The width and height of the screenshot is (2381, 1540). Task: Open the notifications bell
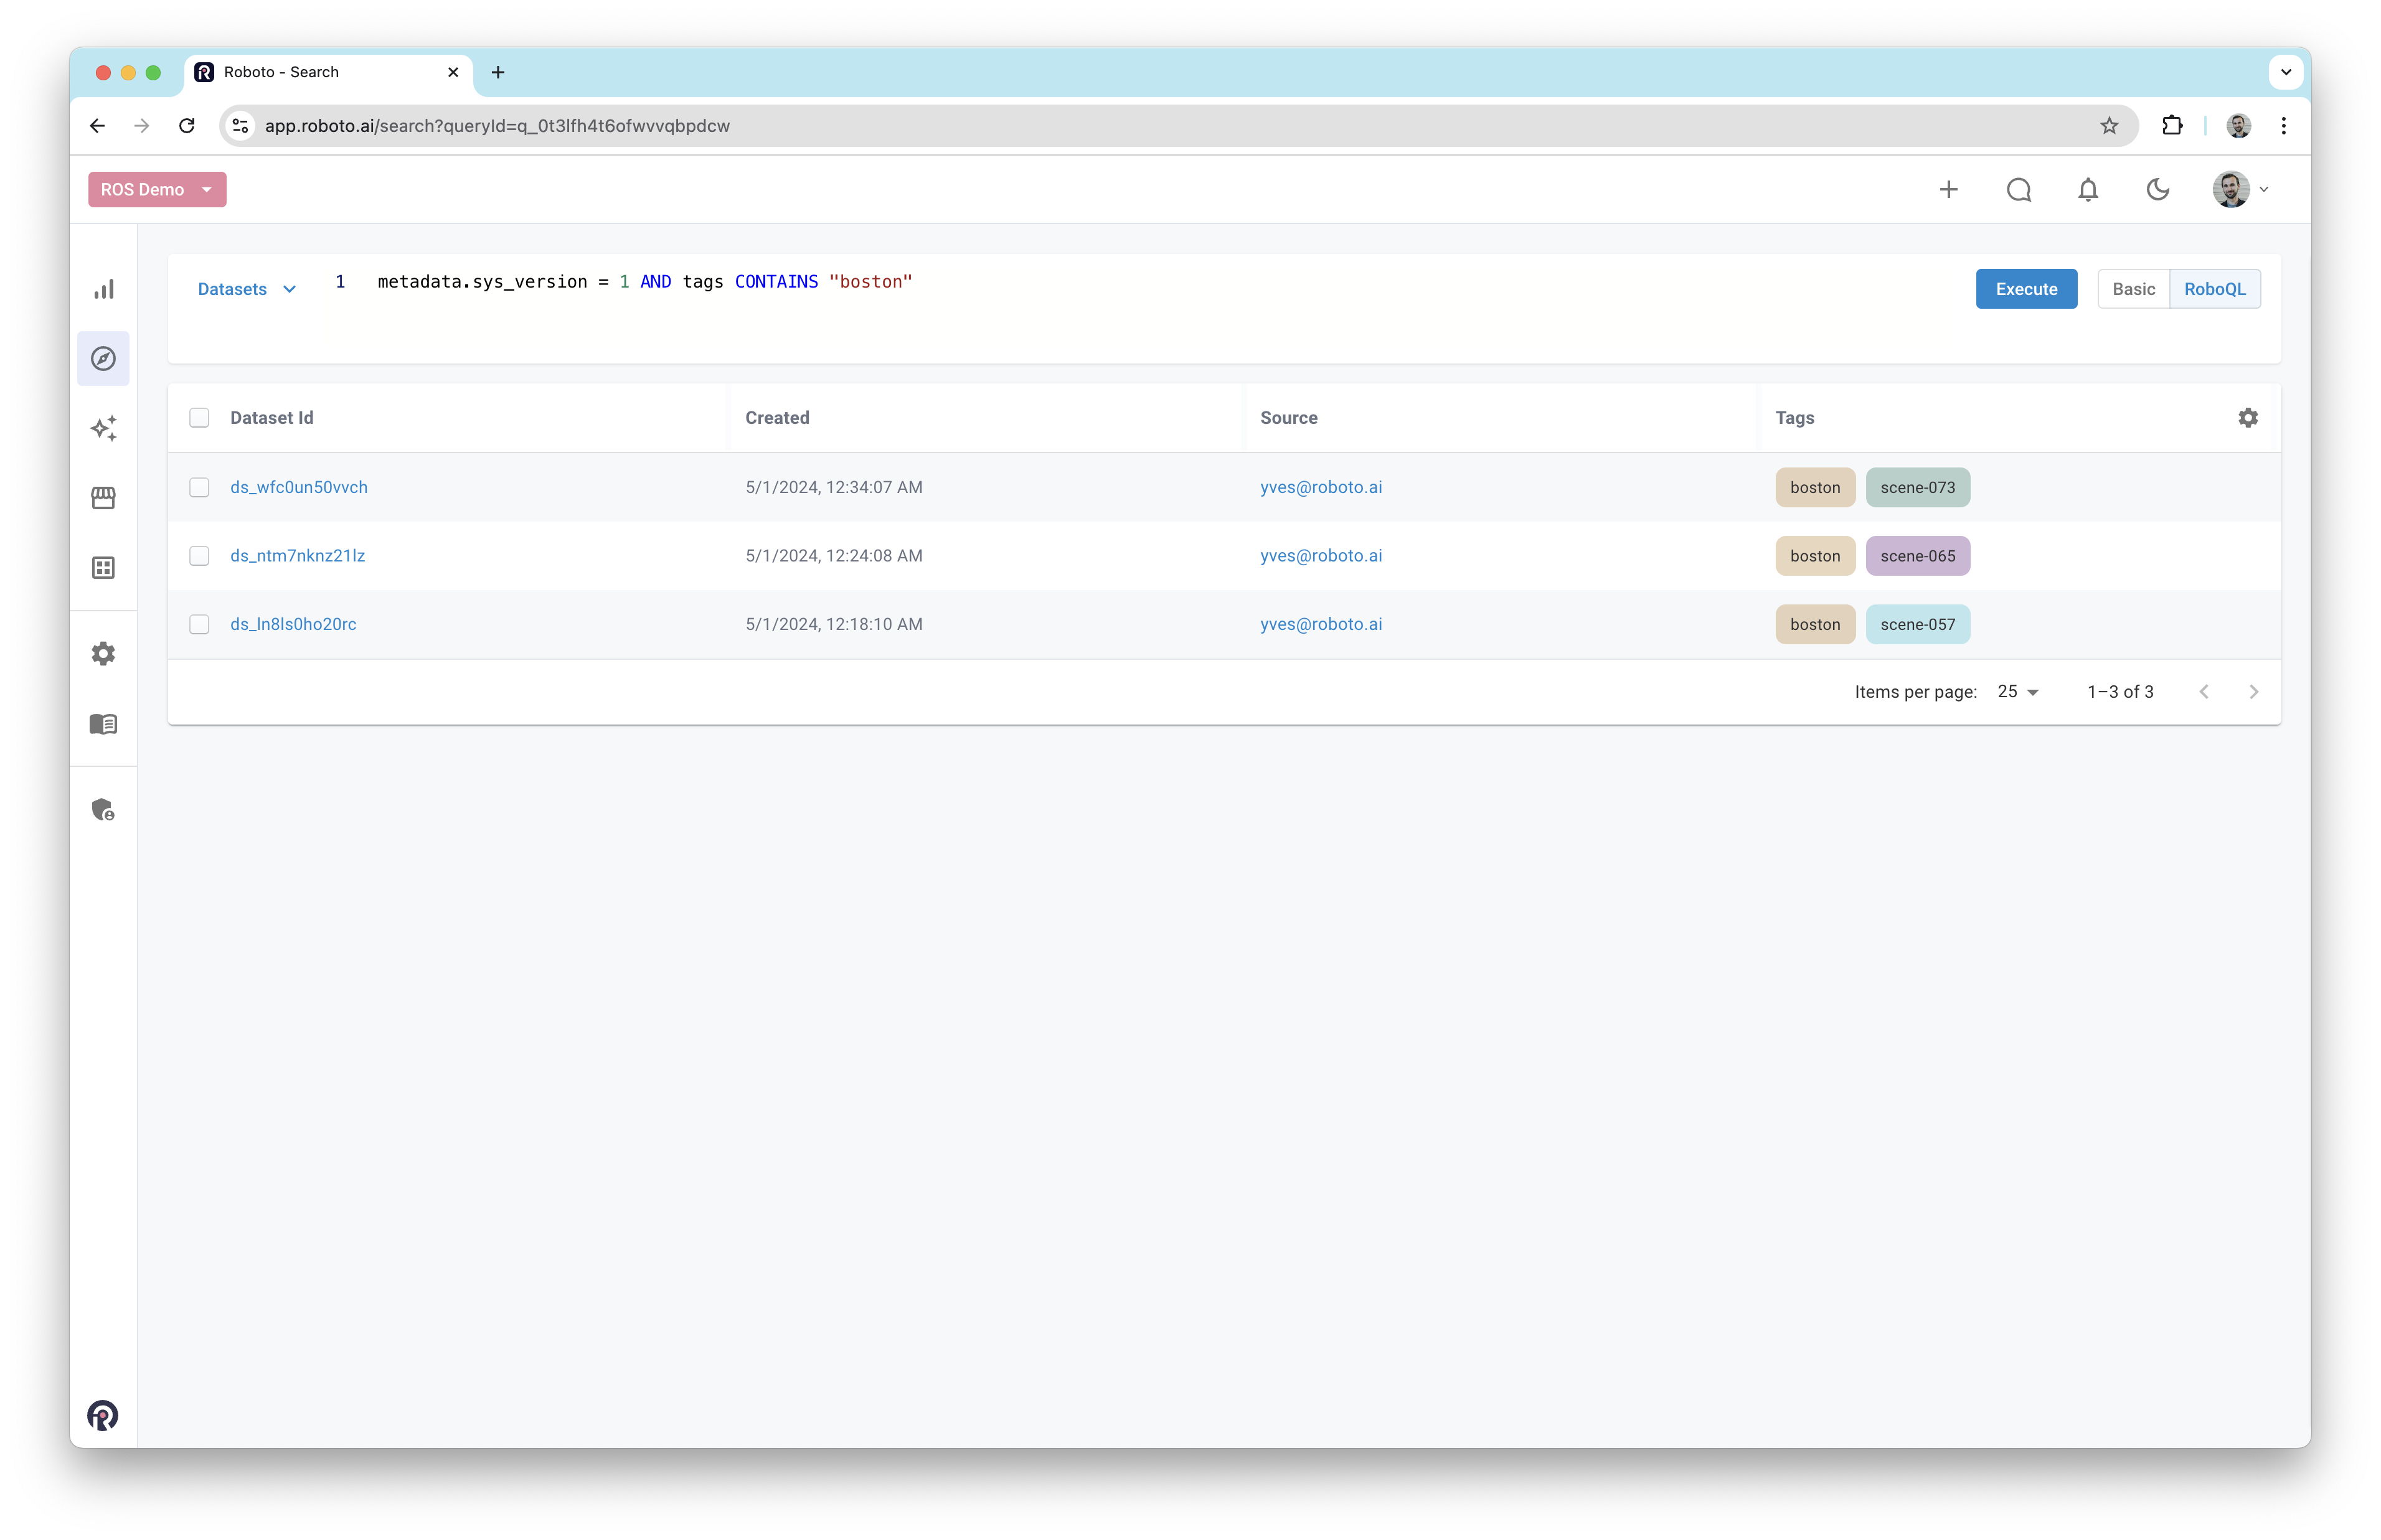click(2087, 189)
